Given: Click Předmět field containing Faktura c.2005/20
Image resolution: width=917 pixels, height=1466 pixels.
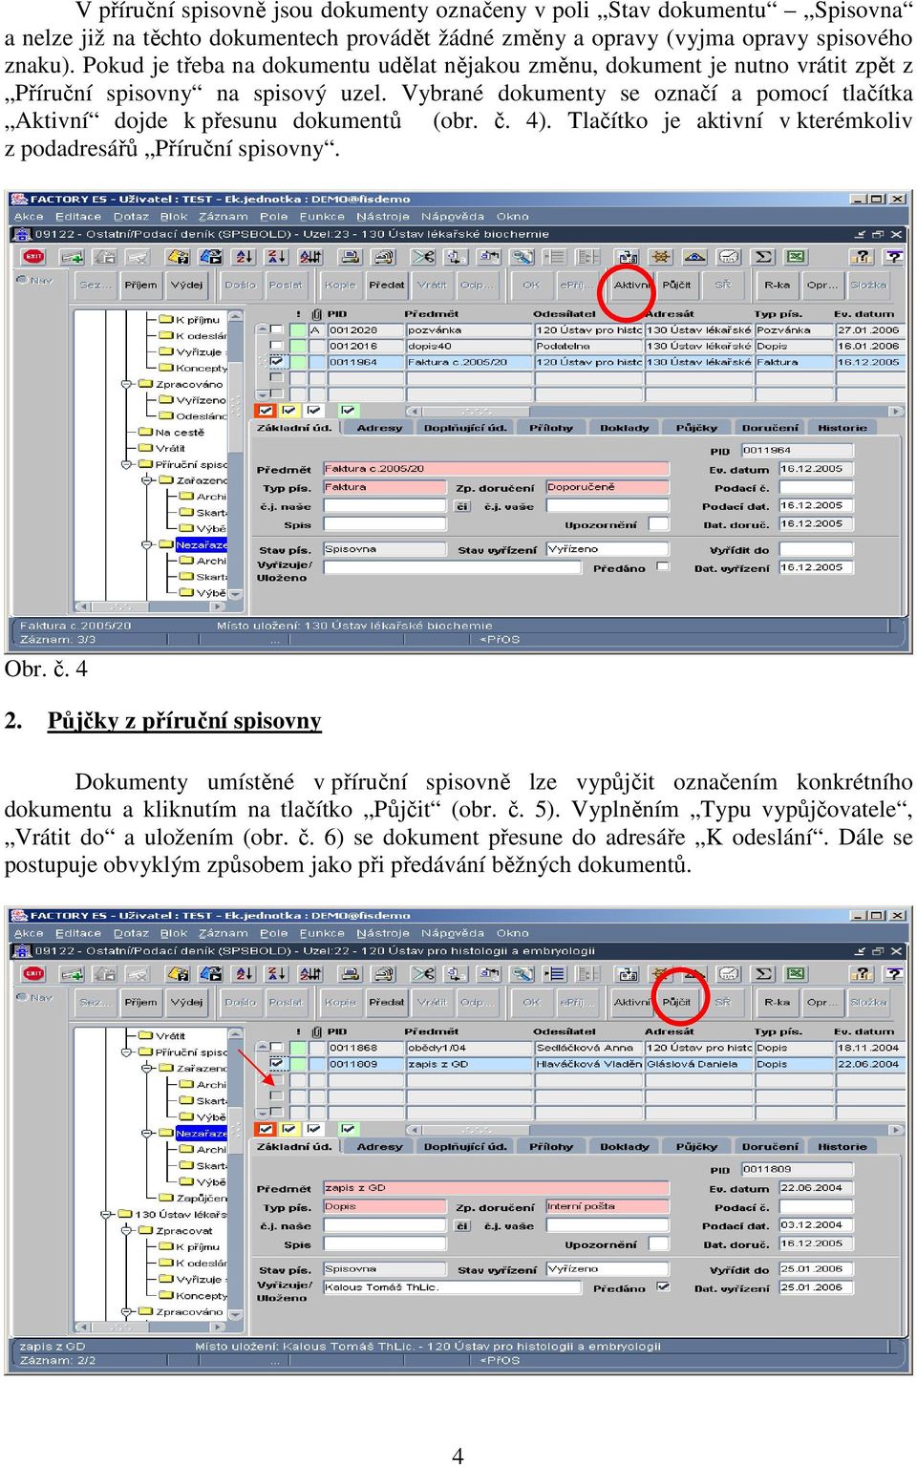Looking at the screenshot, I should point(496,469).
